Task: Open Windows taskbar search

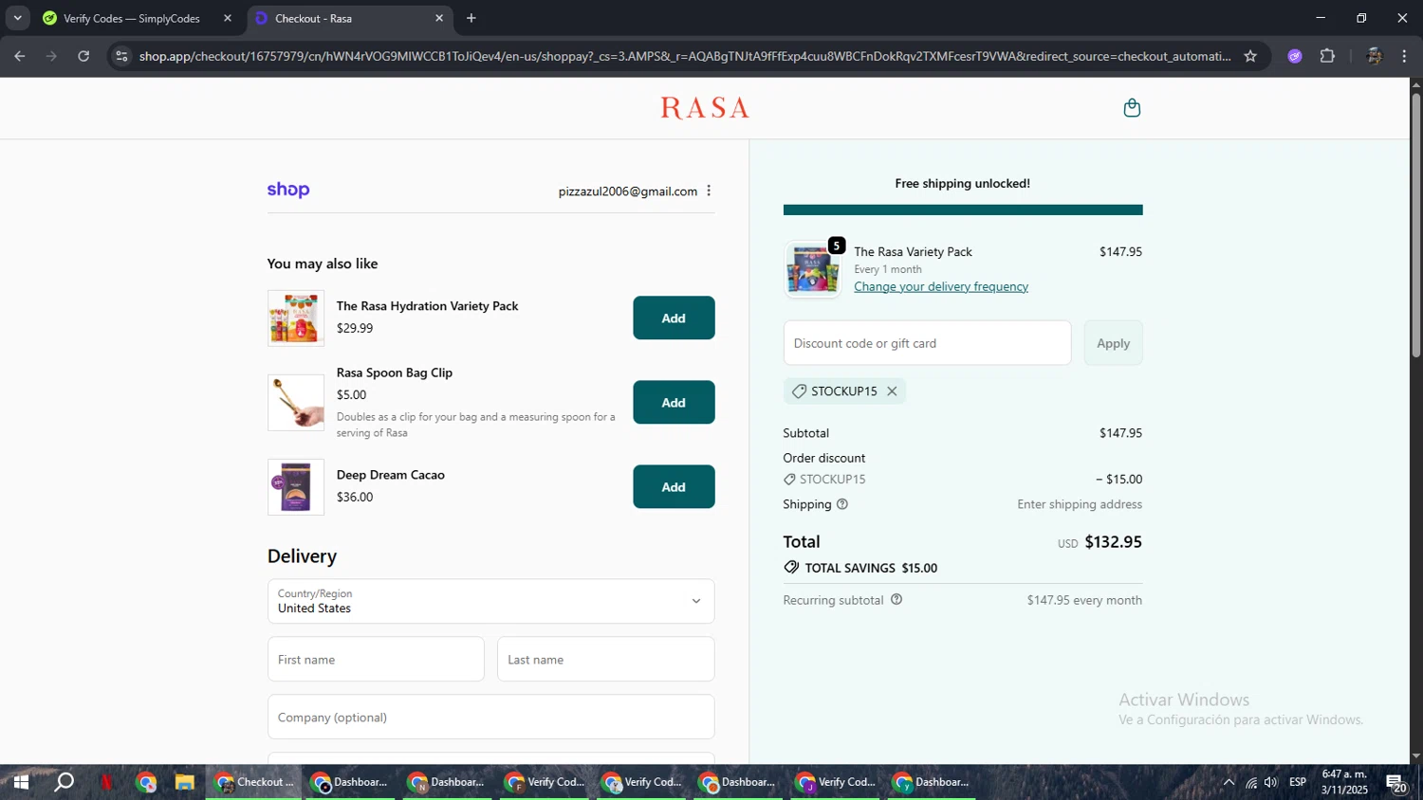Action: point(64,782)
